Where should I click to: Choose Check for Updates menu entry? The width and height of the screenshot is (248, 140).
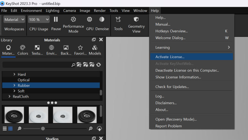point(172,87)
